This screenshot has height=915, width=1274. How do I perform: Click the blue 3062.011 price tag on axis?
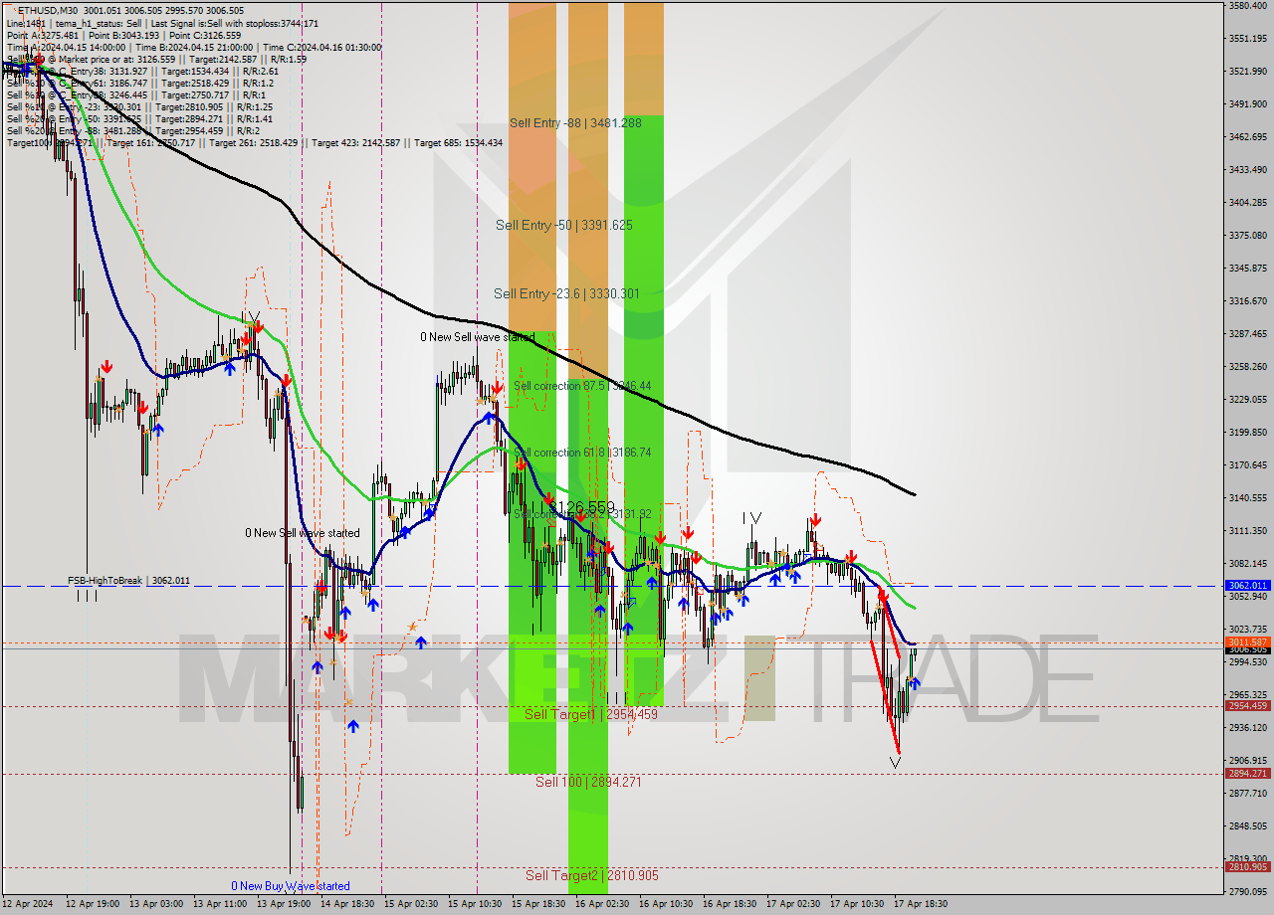pyautogui.click(x=1247, y=586)
